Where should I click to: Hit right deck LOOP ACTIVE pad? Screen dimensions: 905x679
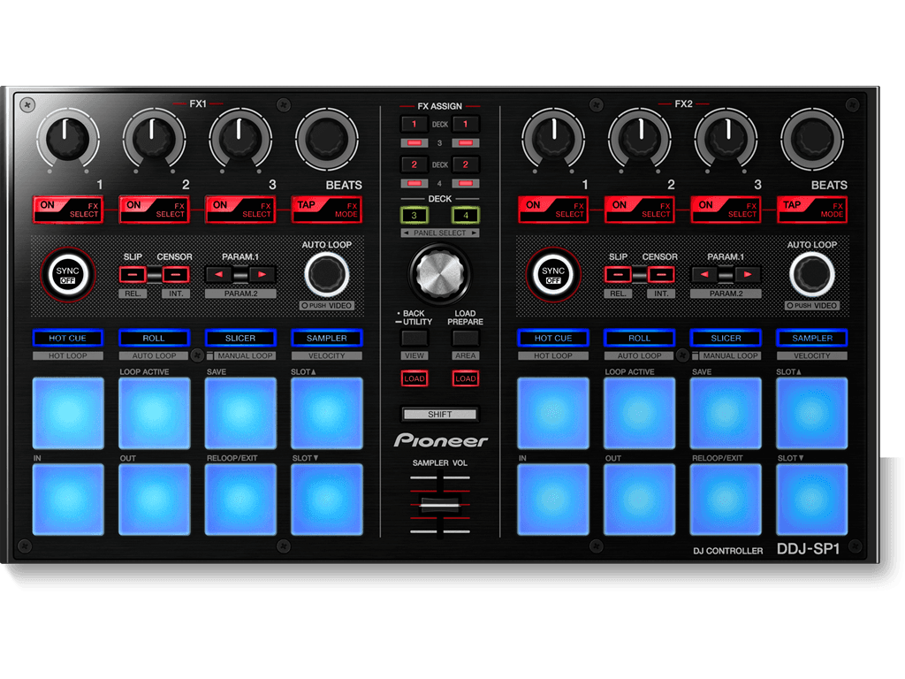click(640, 413)
